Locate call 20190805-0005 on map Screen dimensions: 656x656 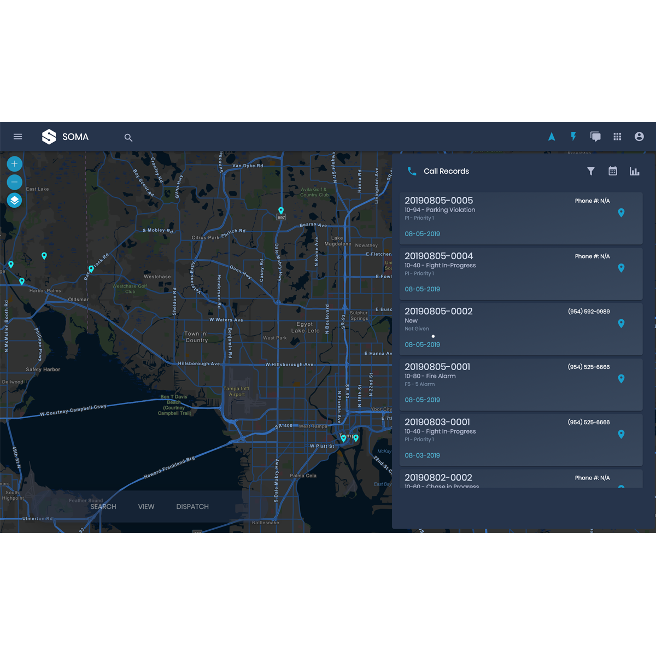621,213
